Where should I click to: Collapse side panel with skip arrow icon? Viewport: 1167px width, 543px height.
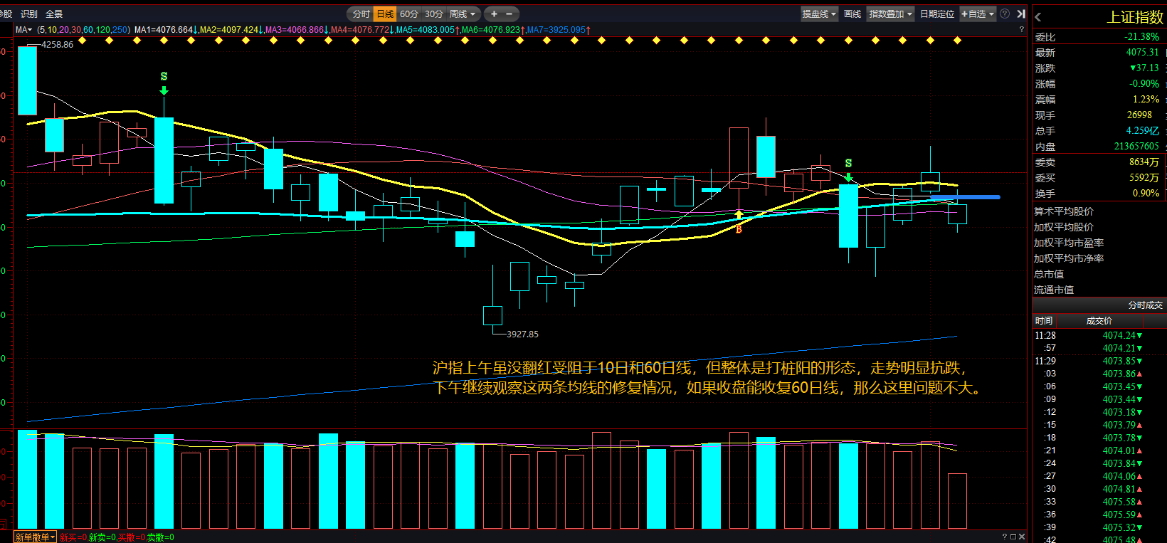[1021, 14]
